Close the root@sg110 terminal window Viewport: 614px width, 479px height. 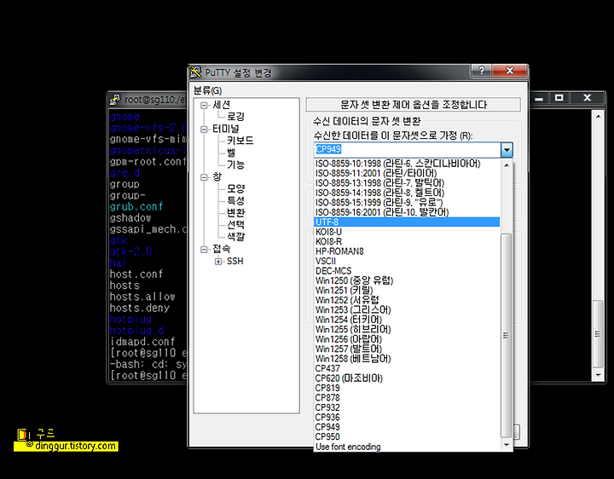587,98
